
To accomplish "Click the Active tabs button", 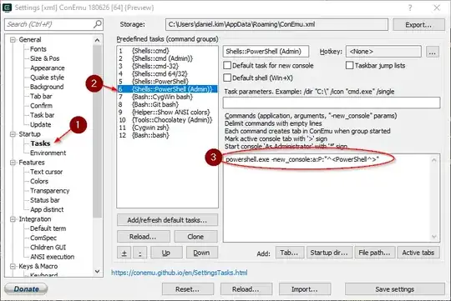I will [x=418, y=253].
